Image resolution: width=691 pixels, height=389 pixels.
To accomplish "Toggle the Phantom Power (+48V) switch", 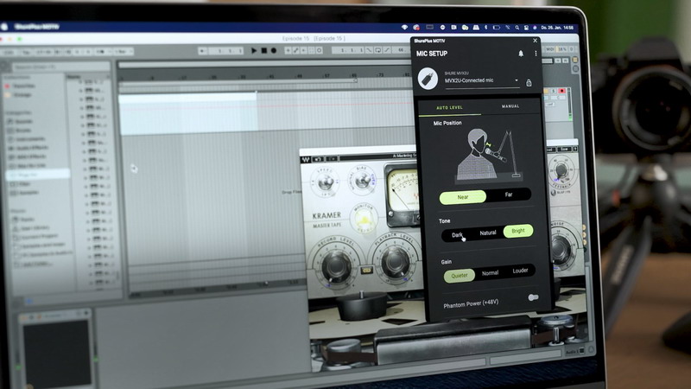I will [x=533, y=297].
